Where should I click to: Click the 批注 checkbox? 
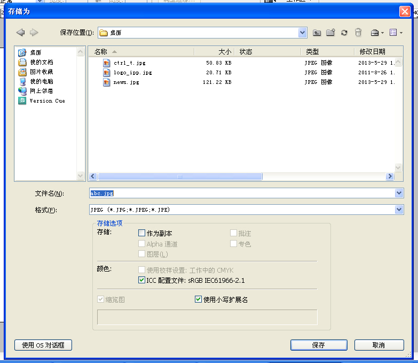pos(233,233)
